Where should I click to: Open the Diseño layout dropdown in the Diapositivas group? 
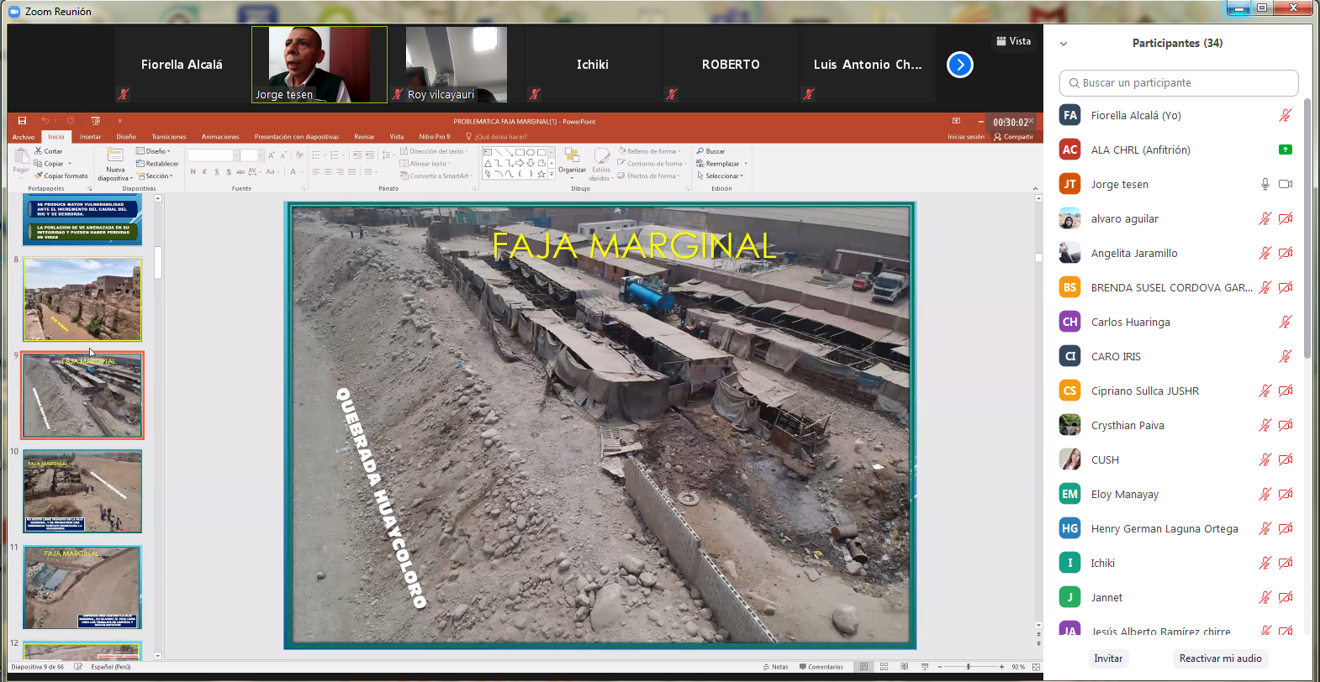click(x=153, y=151)
